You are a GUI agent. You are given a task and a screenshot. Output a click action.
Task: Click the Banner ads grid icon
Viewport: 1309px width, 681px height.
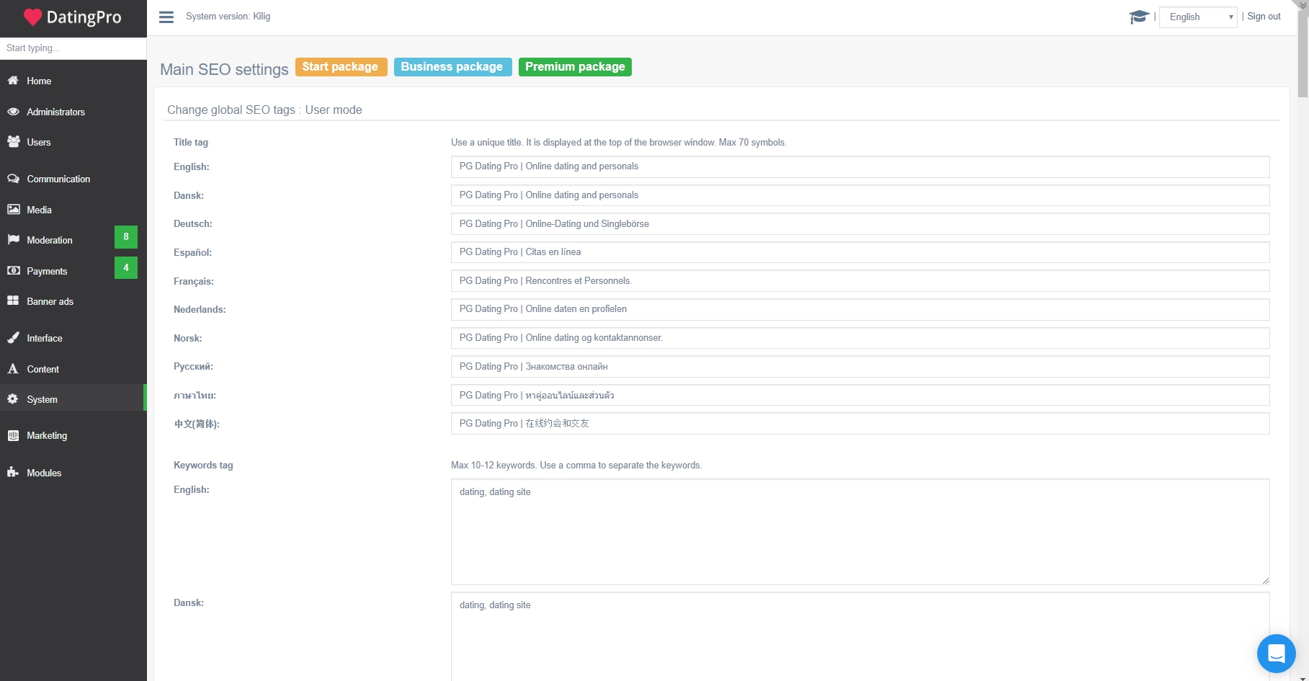pos(13,301)
